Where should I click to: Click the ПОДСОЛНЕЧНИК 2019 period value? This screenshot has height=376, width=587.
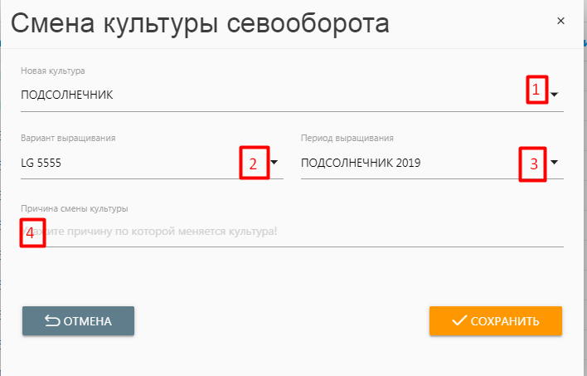(x=361, y=163)
